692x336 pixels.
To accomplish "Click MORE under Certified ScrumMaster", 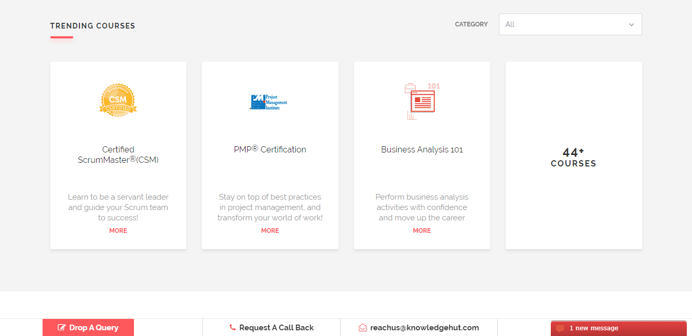I will (118, 230).
